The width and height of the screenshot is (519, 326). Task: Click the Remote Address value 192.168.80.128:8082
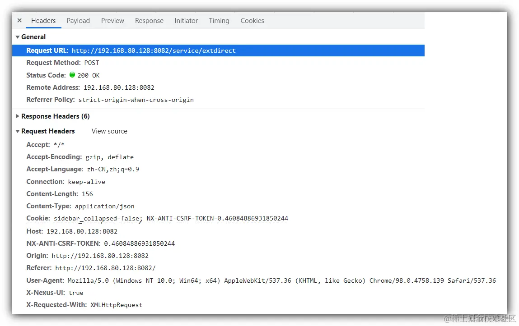click(119, 87)
